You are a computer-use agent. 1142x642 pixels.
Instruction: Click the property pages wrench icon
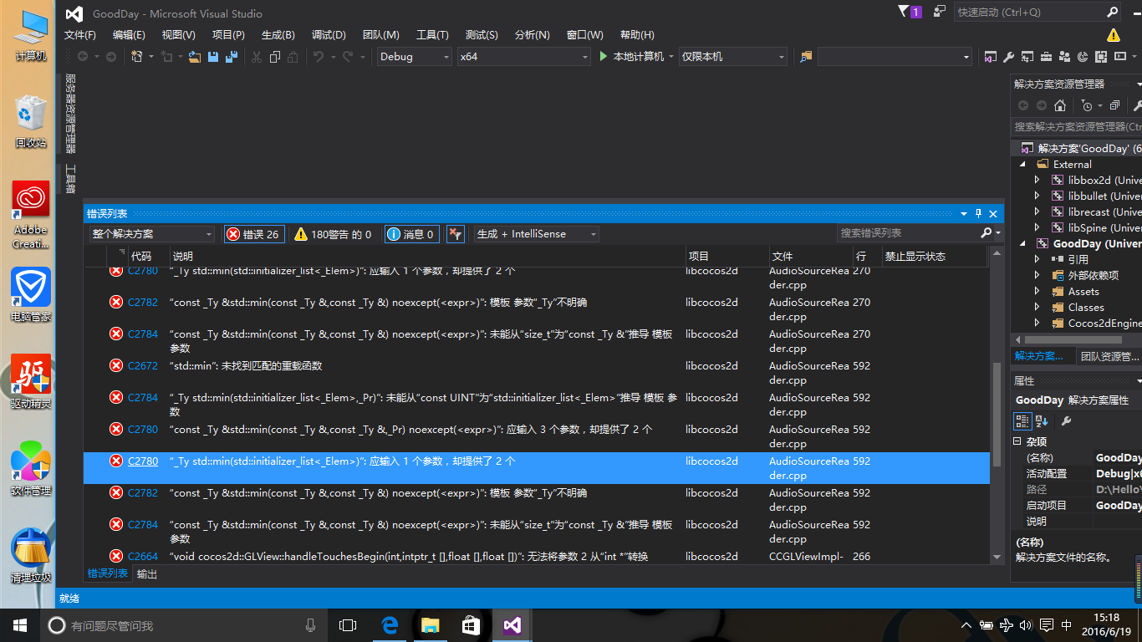[1066, 420]
